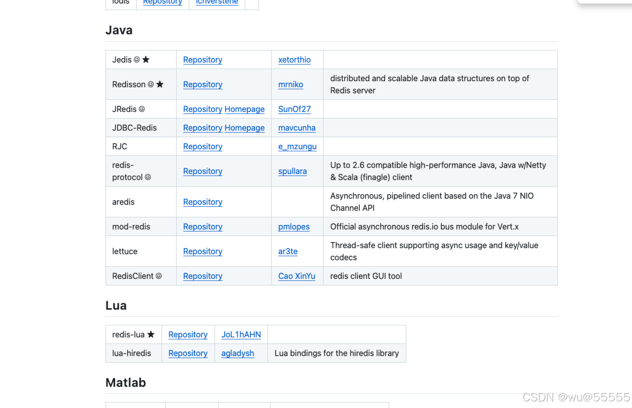Screen dimensions: 632x408
Task: Click the lua-hiredis client name
Action: click(132, 353)
